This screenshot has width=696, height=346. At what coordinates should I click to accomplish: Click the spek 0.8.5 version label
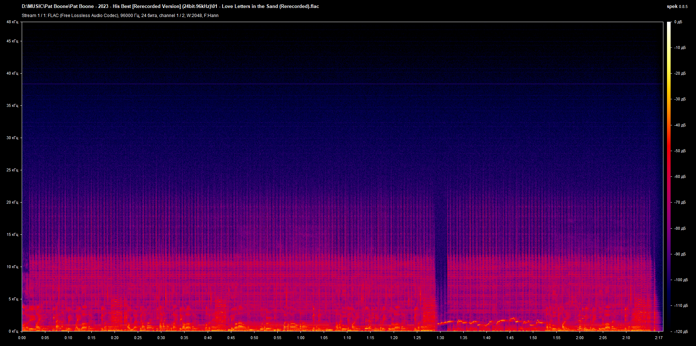(x=677, y=7)
